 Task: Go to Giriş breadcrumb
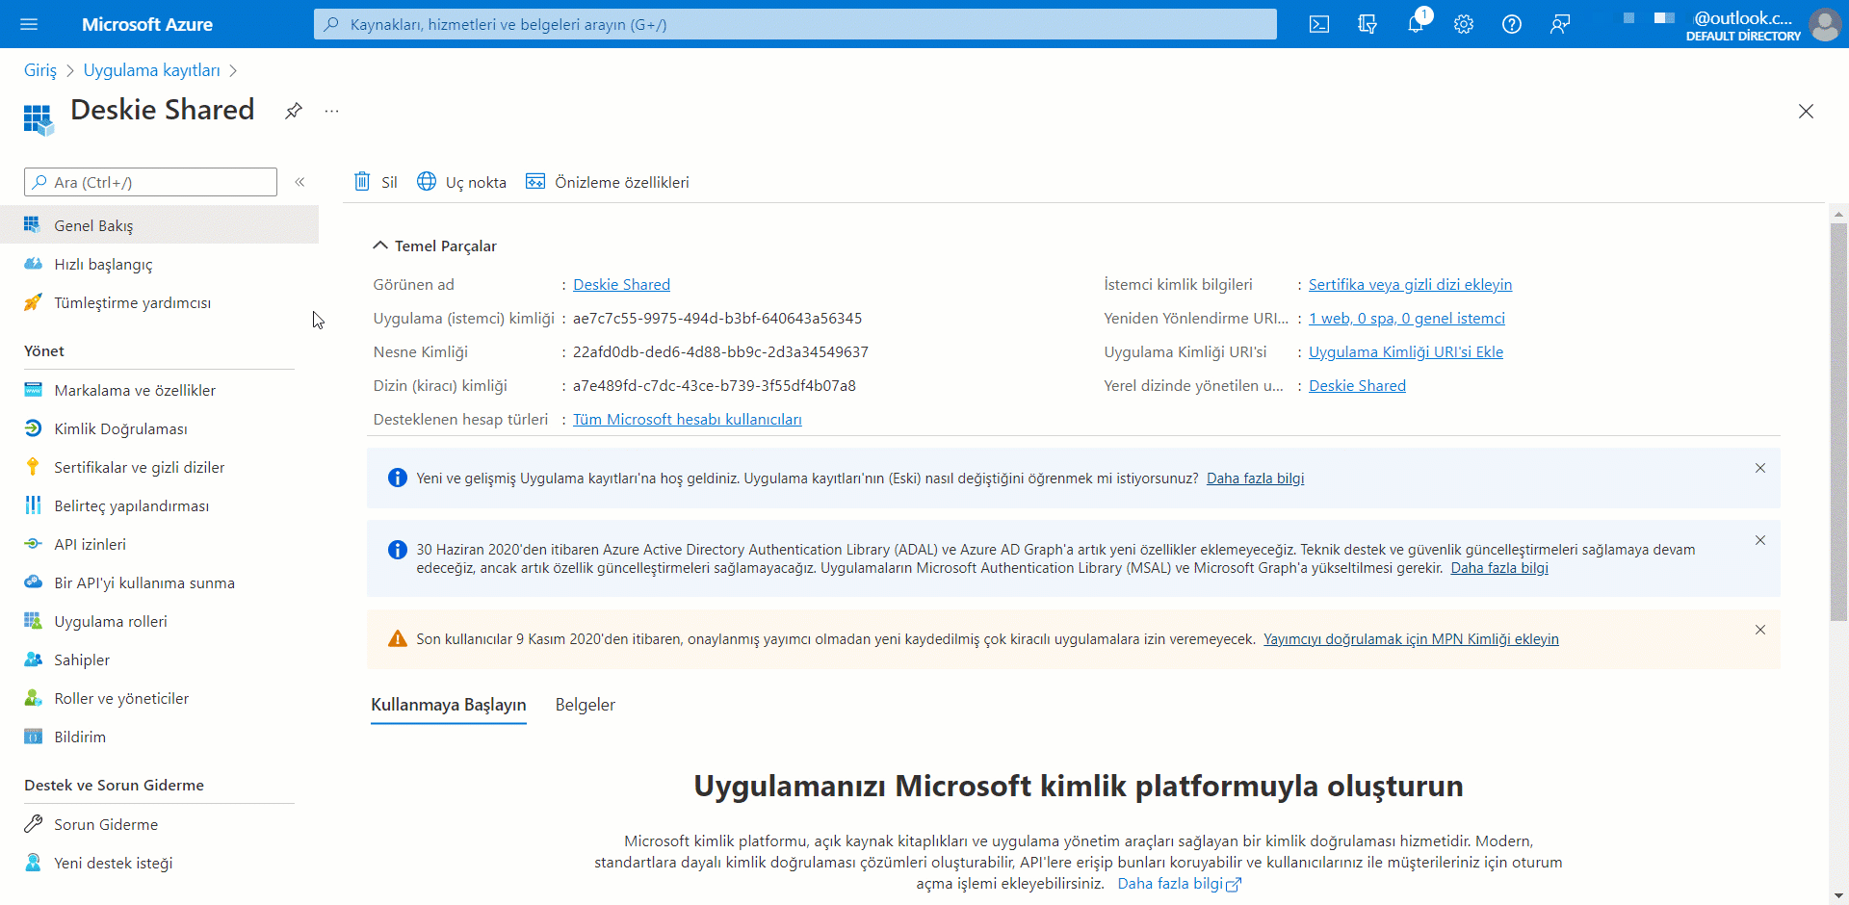click(40, 70)
